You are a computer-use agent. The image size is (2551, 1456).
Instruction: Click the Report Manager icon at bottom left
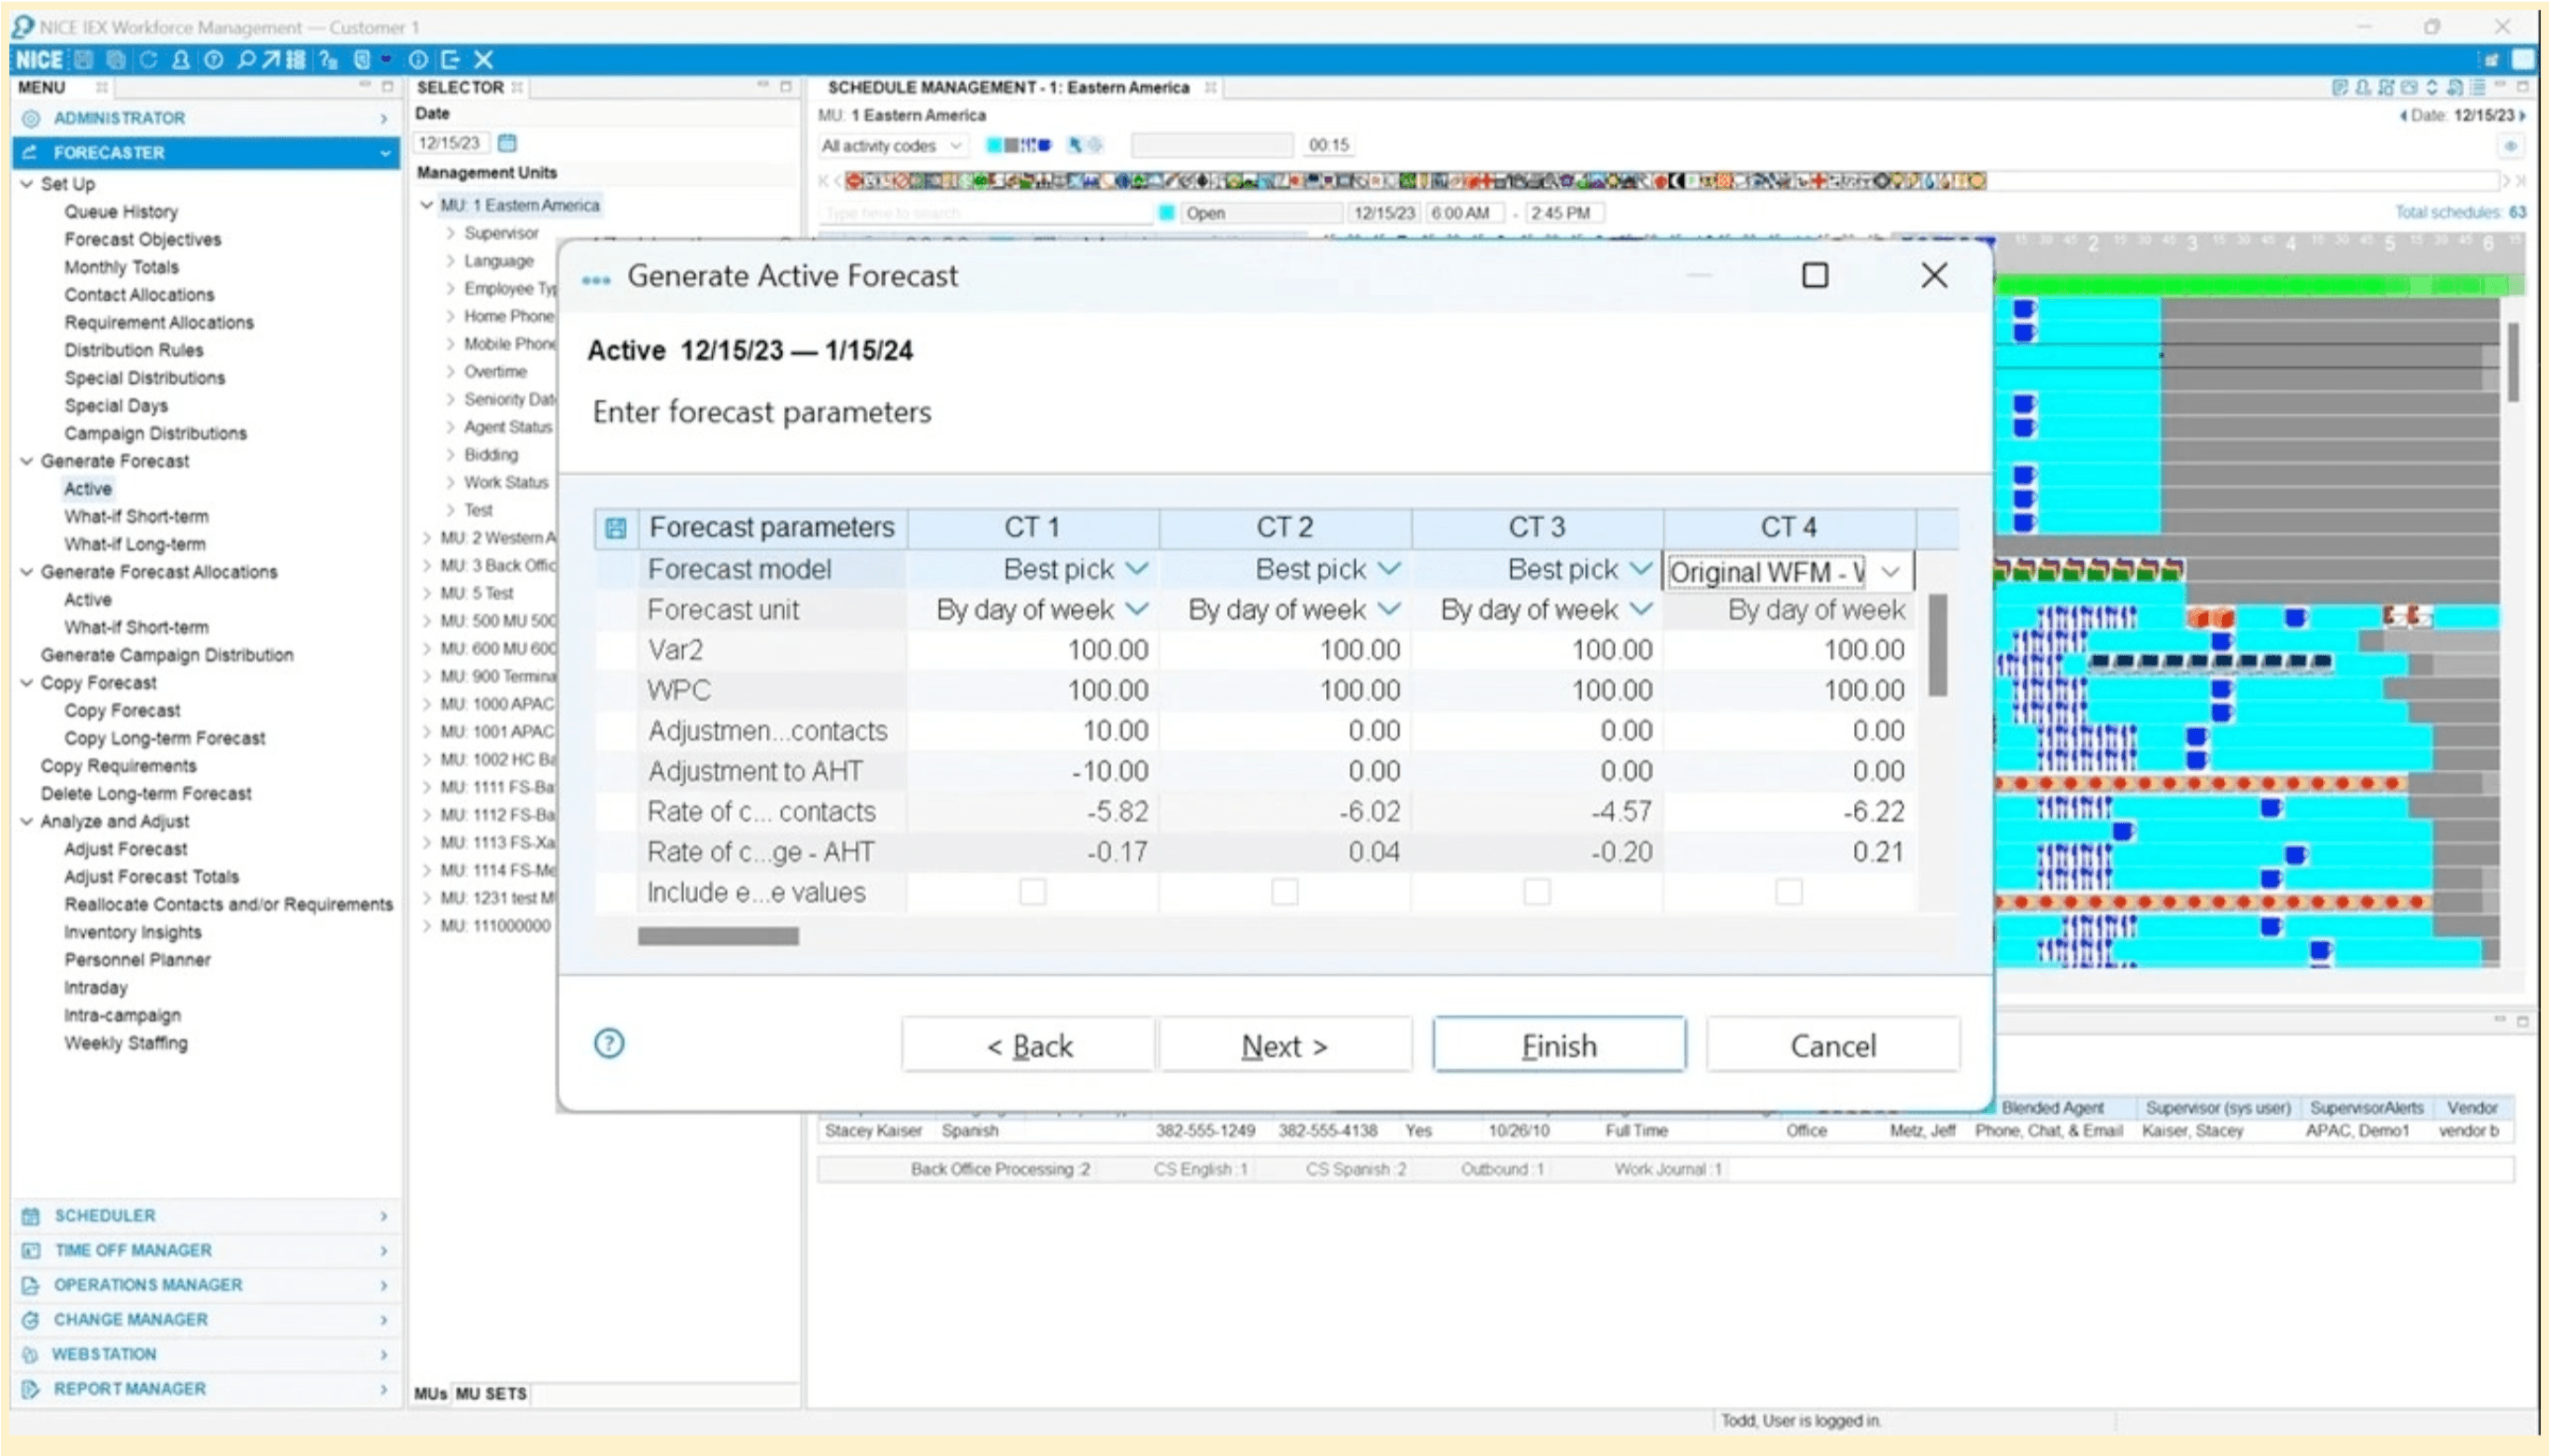(x=31, y=1388)
